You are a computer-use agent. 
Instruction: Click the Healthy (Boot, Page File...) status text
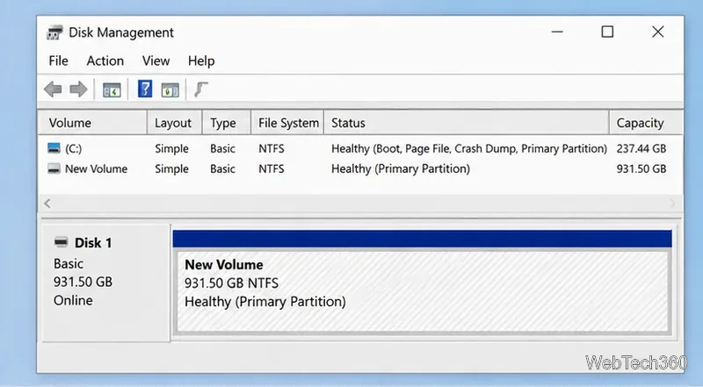[469, 148]
